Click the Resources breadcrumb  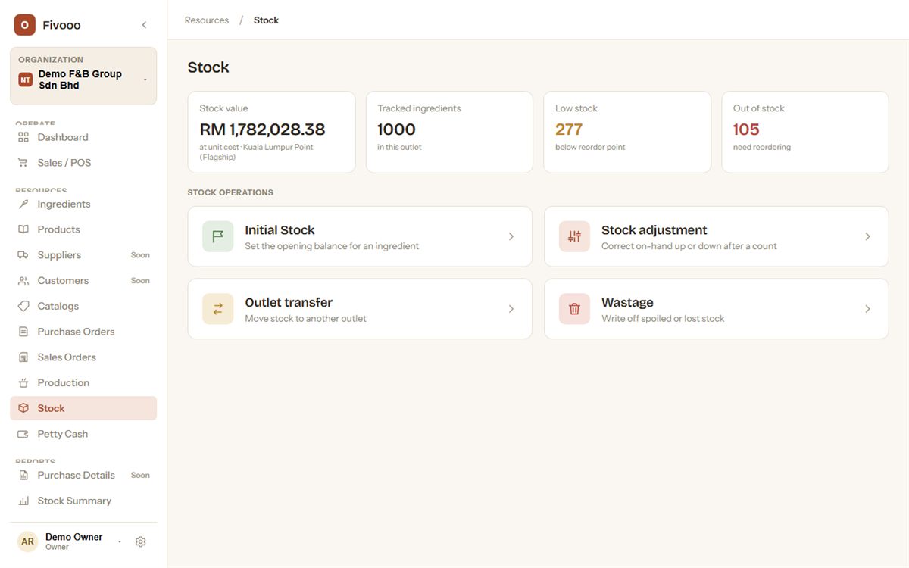[x=207, y=20]
